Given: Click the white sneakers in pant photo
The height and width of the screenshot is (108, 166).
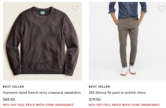Looking at the screenshot, I should [x=128, y=71].
